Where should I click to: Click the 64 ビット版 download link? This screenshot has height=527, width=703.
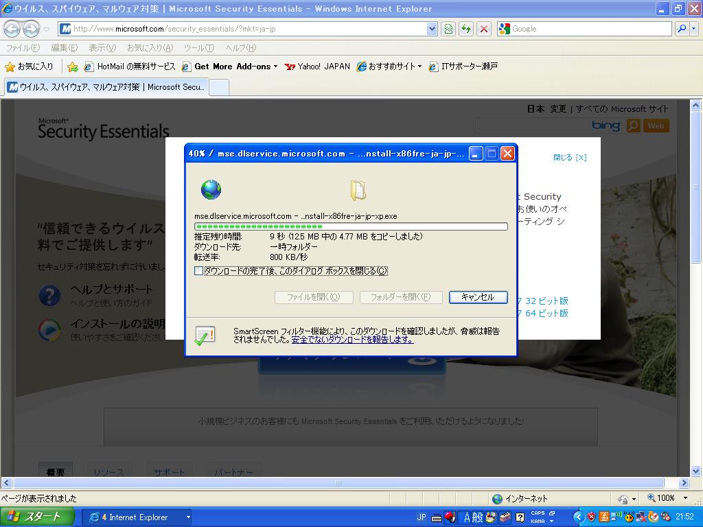[x=546, y=313]
